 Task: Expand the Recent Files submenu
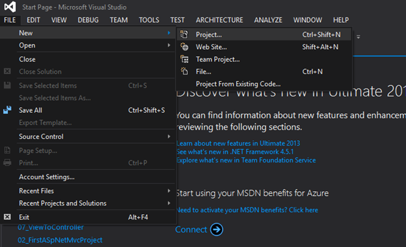click(x=169, y=191)
